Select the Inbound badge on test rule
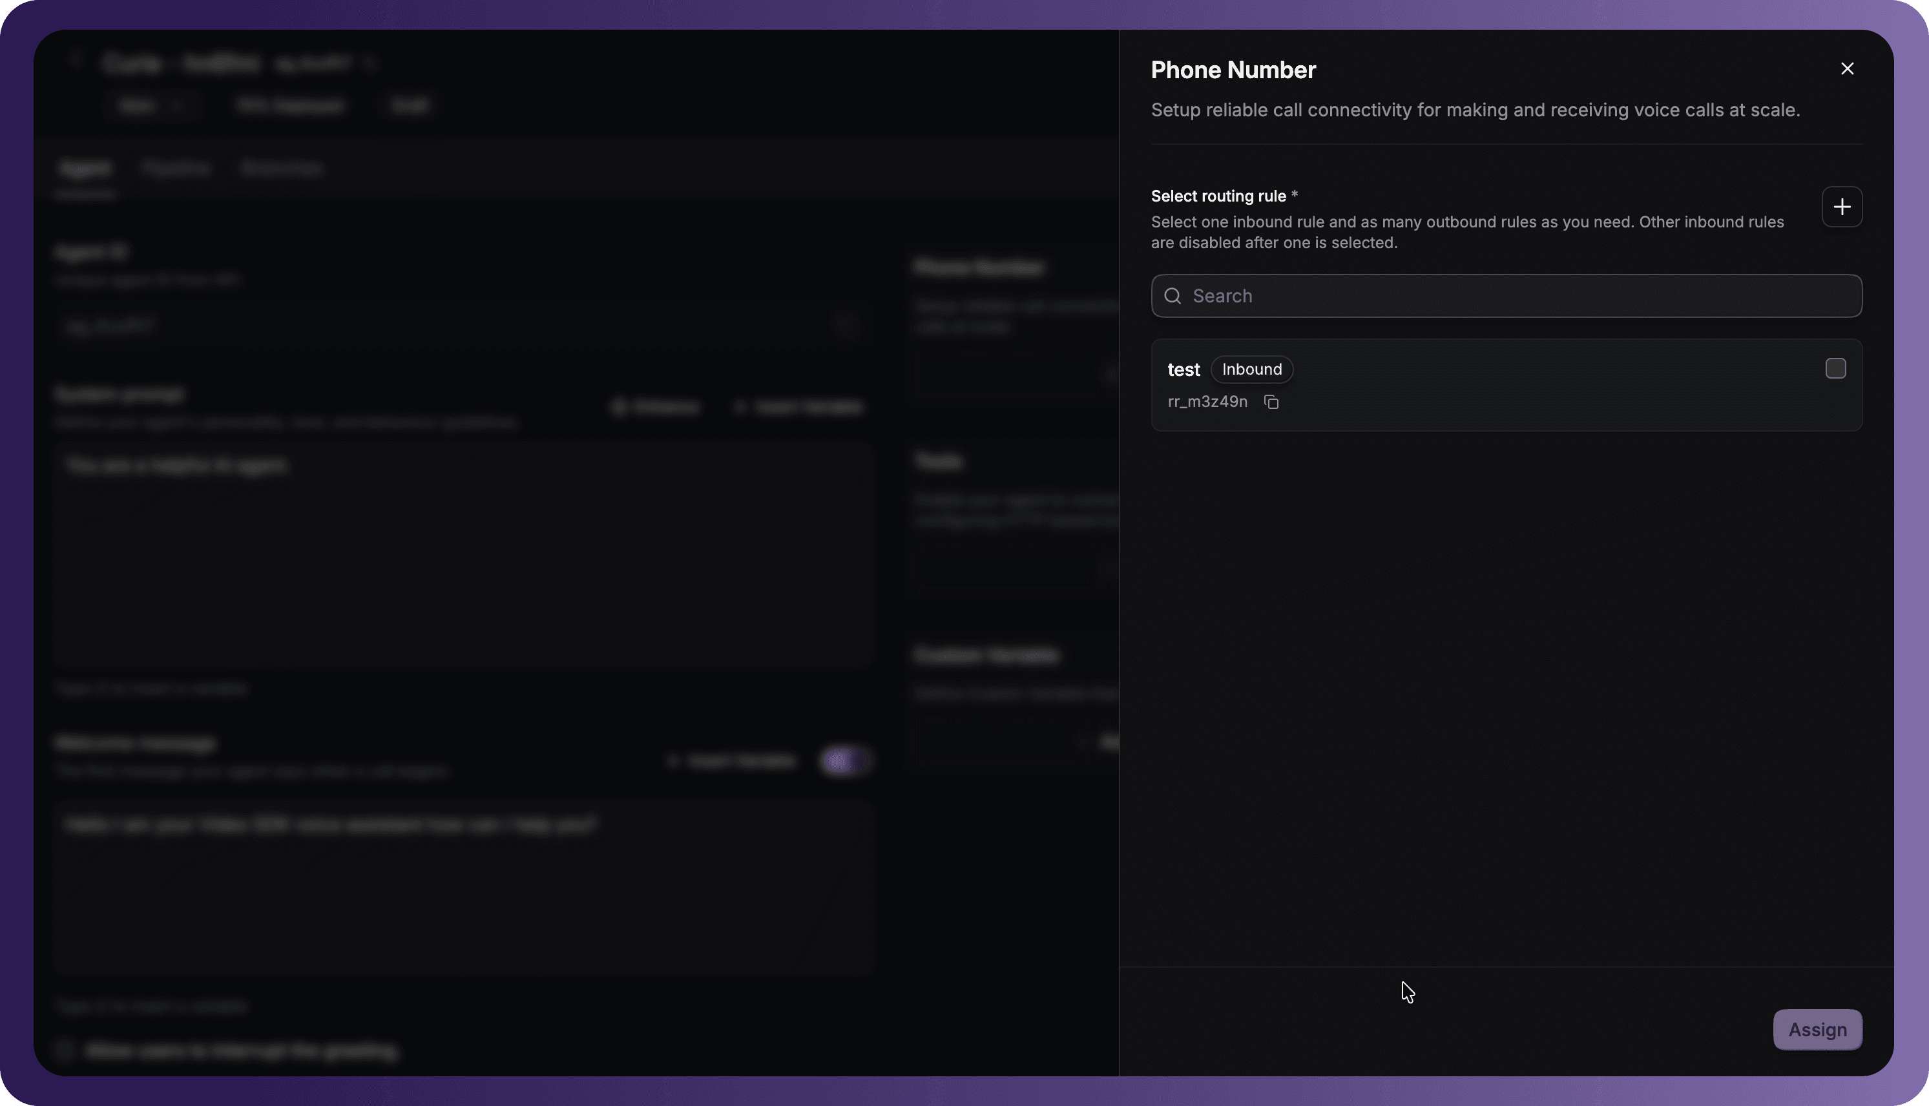 click(1251, 369)
